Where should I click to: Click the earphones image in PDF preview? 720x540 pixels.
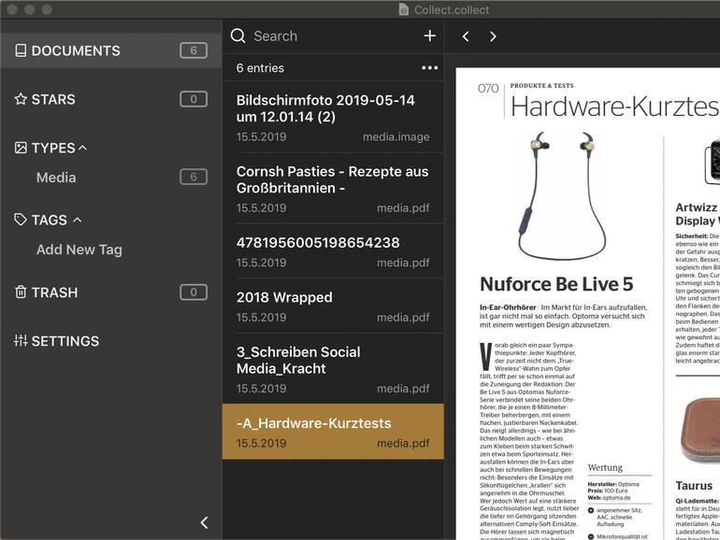(x=562, y=196)
